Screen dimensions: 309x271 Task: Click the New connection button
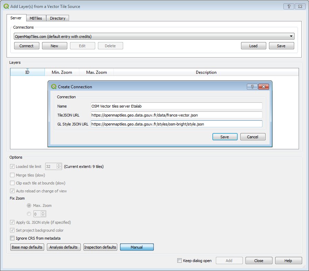click(x=54, y=46)
